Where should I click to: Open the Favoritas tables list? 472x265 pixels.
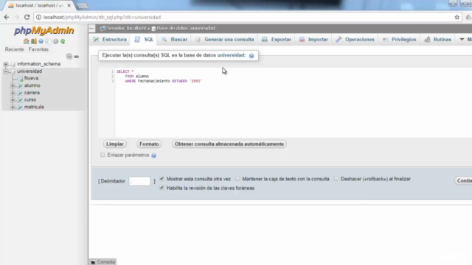(x=38, y=49)
